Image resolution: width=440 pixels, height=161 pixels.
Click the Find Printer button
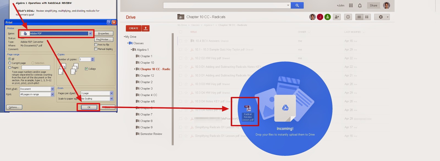(x=103, y=39)
